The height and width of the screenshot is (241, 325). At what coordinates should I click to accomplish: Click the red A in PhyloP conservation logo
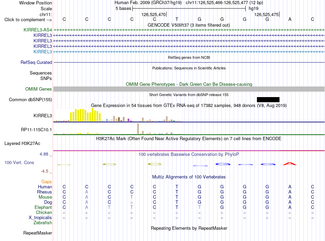click(290, 164)
